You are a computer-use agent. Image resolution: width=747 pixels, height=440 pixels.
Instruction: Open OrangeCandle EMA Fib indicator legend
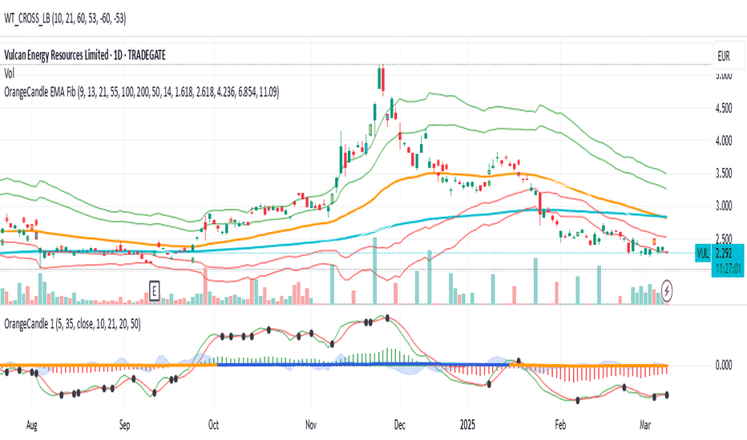coord(142,91)
